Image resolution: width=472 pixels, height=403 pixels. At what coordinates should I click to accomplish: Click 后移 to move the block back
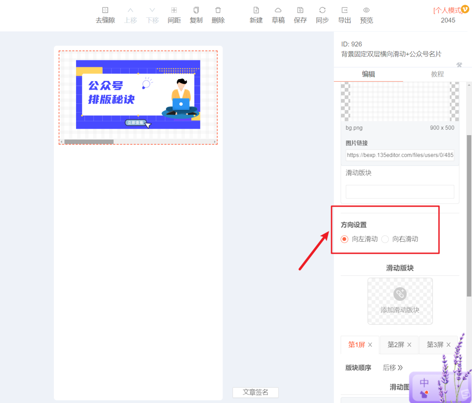click(393, 368)
